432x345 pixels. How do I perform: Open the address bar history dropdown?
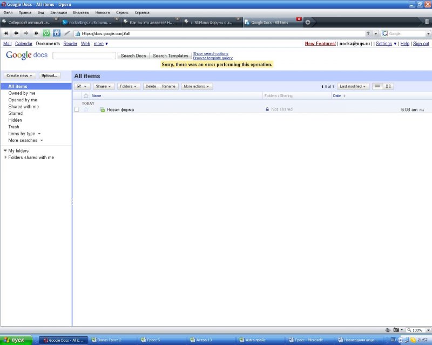375,33
